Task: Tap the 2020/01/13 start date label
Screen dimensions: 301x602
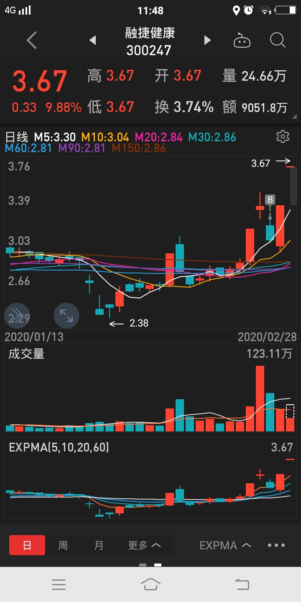Action: (x=34, y=337)
